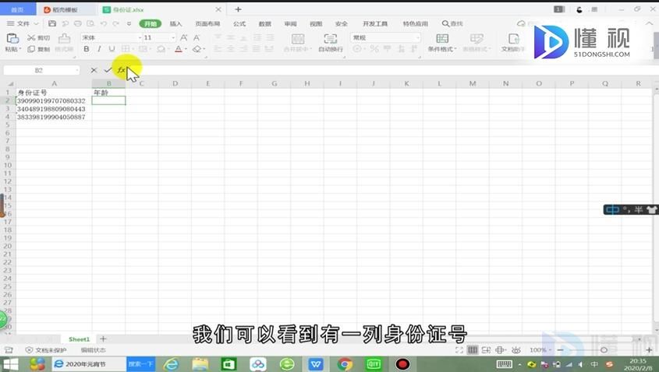Screen dimensions: 659x372
Task: Expand the Paste (粘贴) dropdown arrow
Action: (x=19, y=50)
